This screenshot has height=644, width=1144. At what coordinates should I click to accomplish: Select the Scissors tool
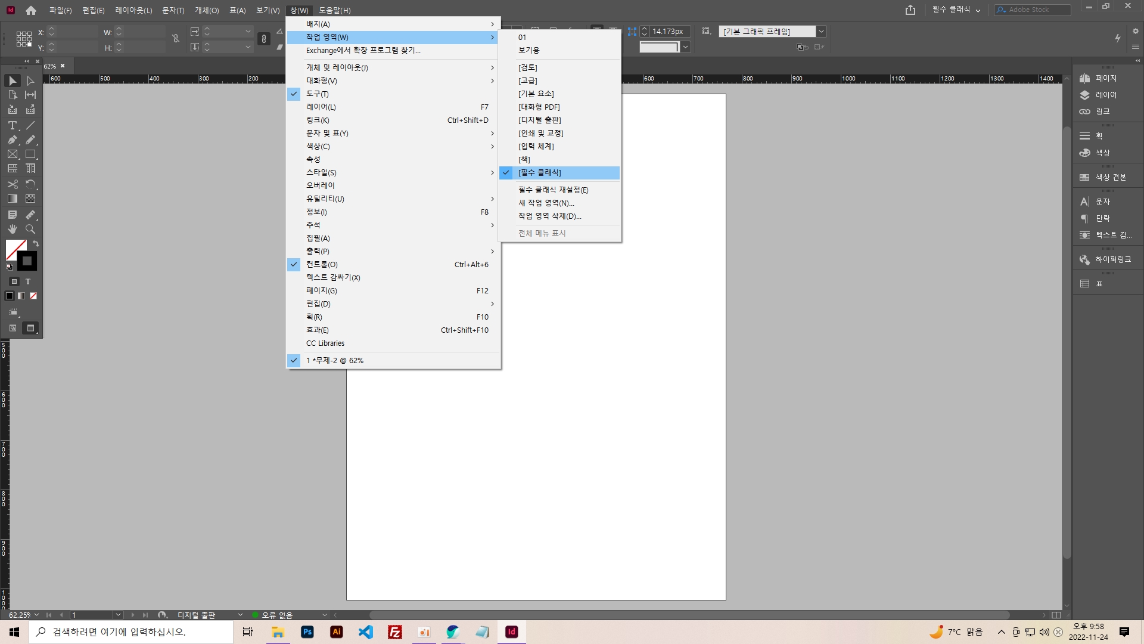pos(12,184)
